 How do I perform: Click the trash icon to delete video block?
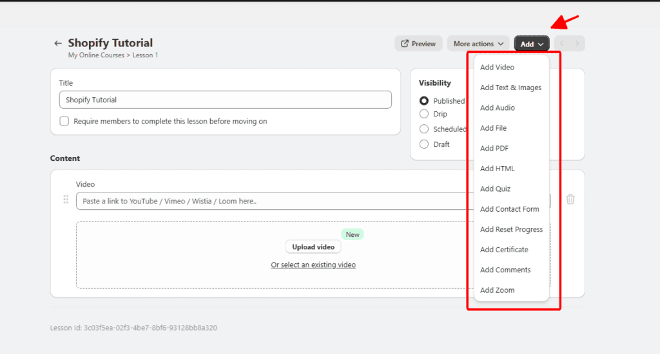click(570, 200)
